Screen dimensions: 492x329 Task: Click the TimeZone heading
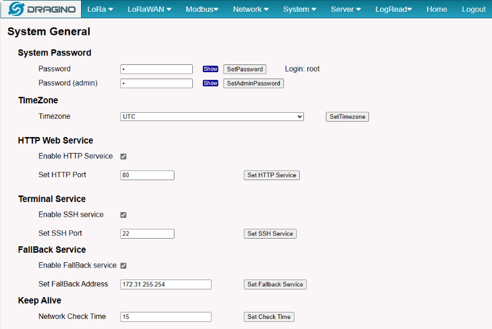pyautogui.click(x=38, y=100)
